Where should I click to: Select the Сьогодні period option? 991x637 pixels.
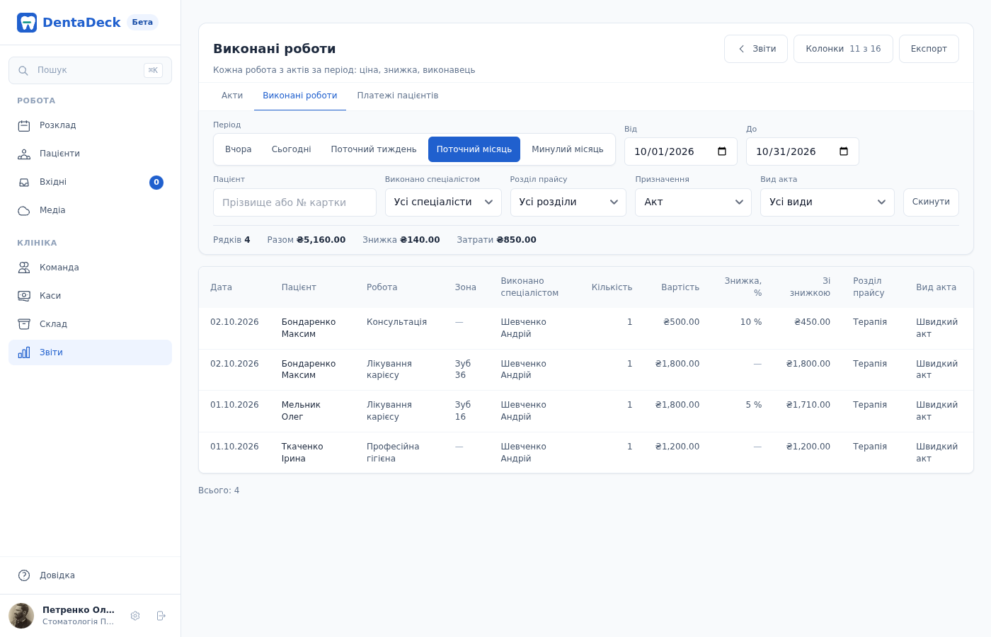coord(292,149)
